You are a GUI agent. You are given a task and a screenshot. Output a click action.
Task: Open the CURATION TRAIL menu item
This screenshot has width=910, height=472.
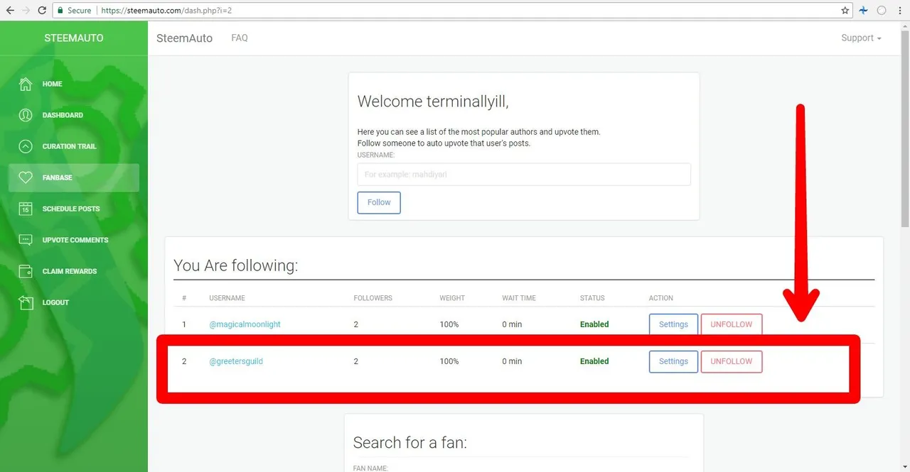click(x=74, y=146)
